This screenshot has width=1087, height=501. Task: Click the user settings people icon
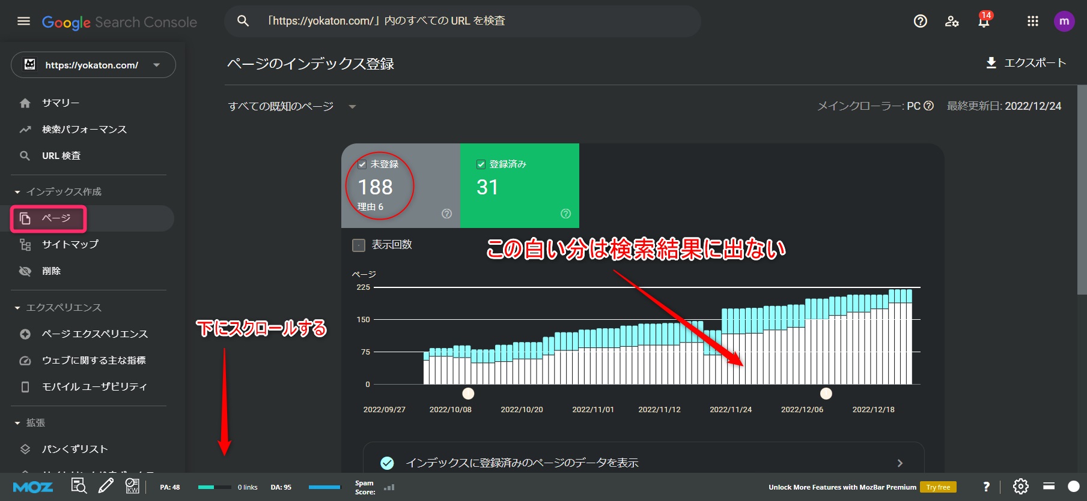click(952, 22)
